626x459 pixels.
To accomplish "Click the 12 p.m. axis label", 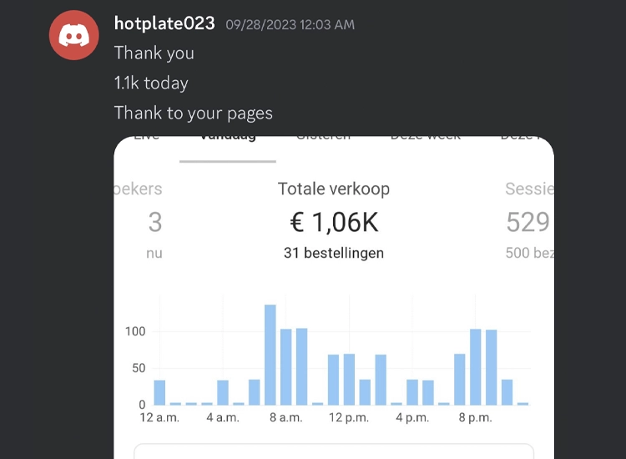I will point(348,417).
